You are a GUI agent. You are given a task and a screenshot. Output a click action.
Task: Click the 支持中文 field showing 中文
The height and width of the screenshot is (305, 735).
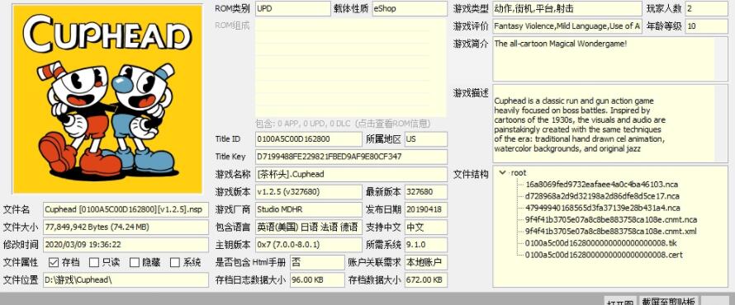pyautogui.click(x=426, y=228)
